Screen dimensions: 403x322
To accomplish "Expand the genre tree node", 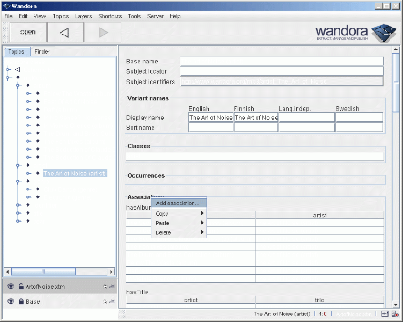I will click(x=19, y=182).
